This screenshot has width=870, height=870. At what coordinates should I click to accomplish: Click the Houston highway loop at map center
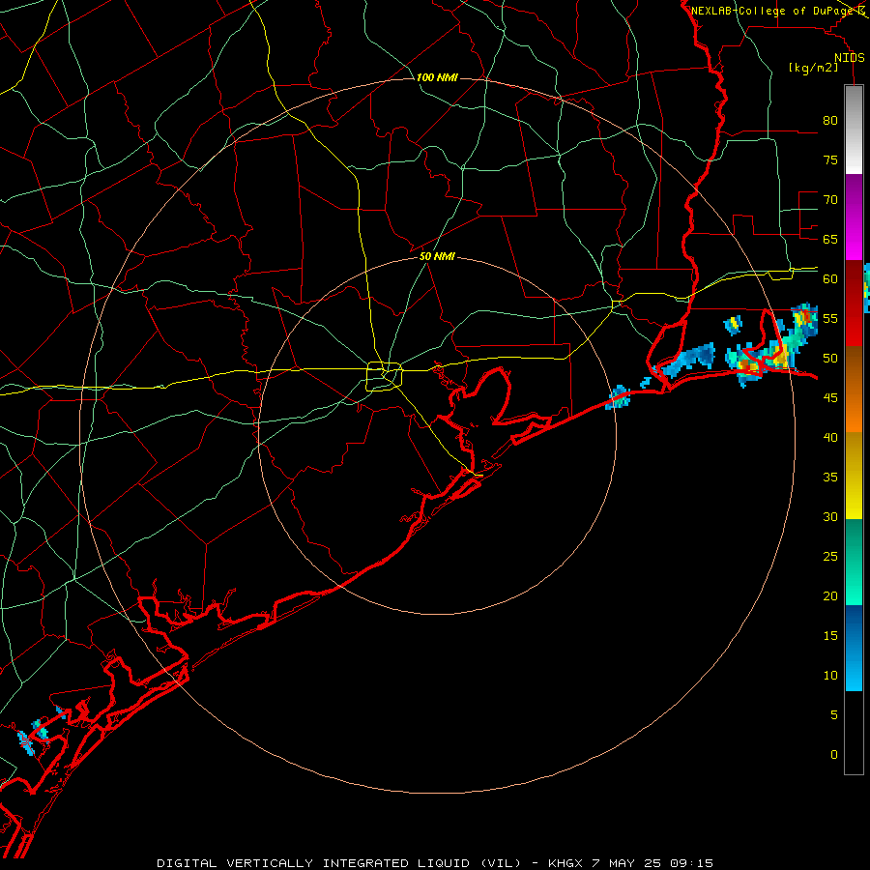click(384, 376)
